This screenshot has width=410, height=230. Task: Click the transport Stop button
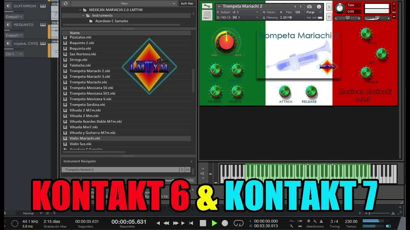click(203, 223)
